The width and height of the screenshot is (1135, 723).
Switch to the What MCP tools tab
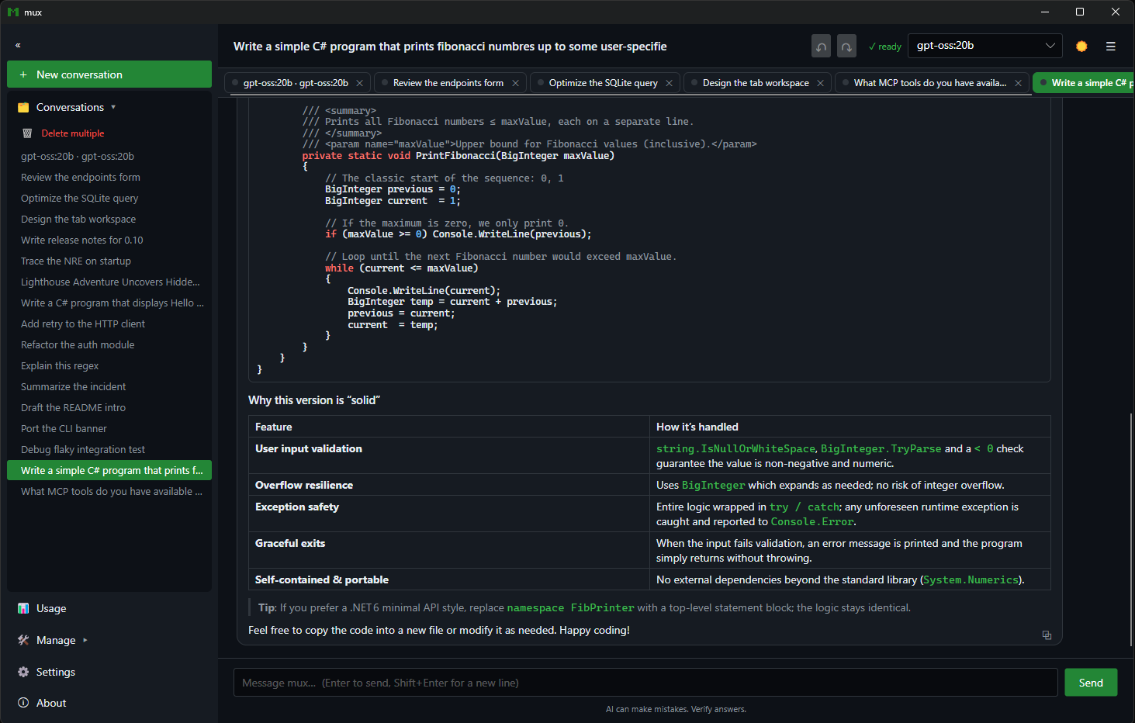[932, 83]
